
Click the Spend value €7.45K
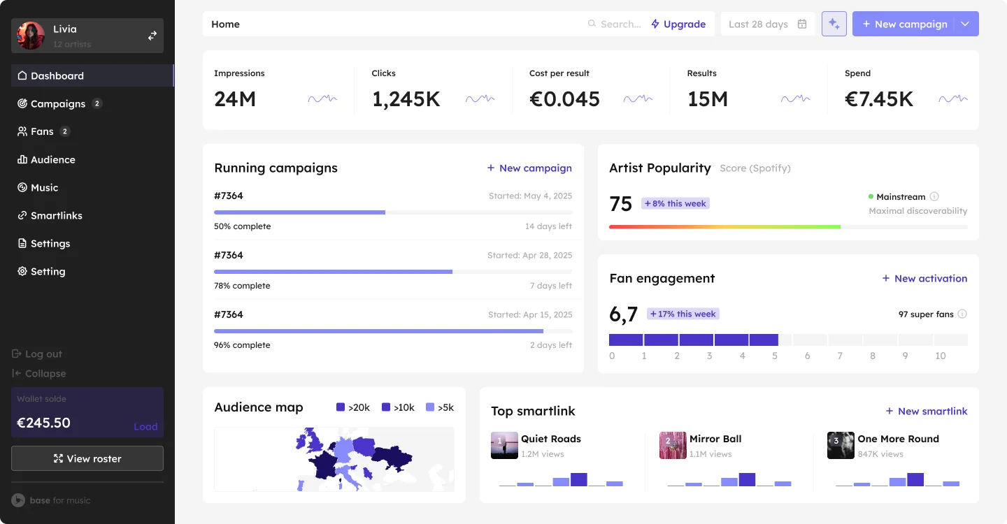point(879,99)
